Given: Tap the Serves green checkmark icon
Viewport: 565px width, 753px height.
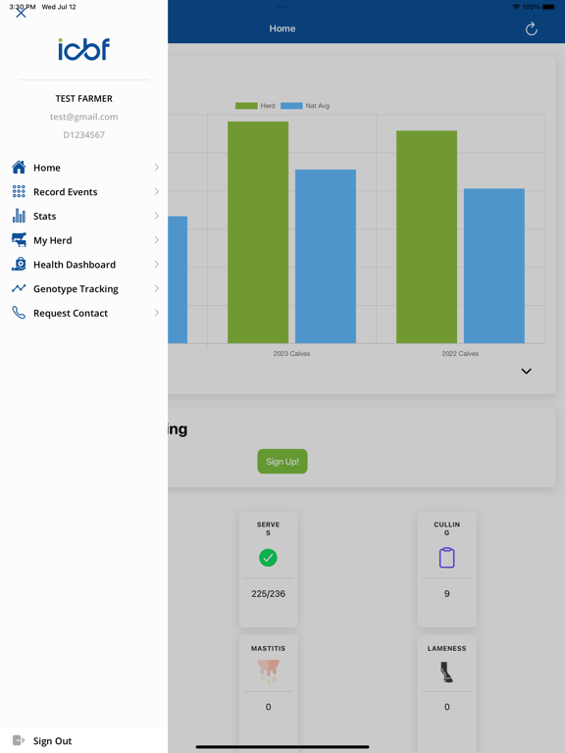Looking at the screenshot, I should 268,558.
